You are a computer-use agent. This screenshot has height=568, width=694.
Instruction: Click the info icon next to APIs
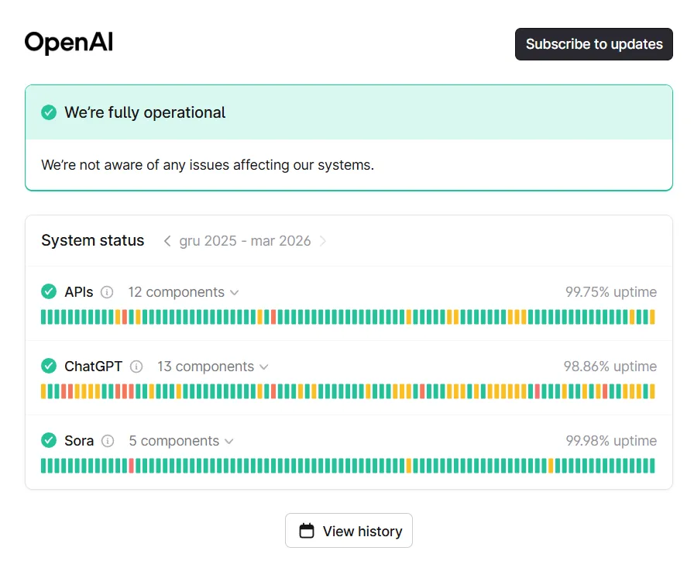pyautogui.click(x=107, y=292)
